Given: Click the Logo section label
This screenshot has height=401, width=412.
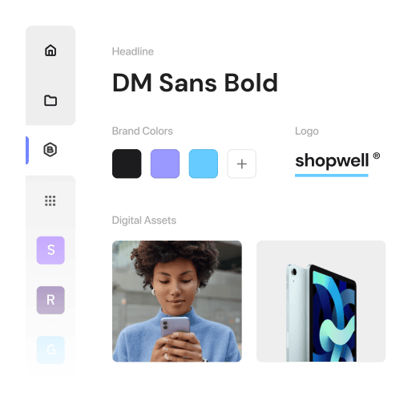Looking at the screenshot, I should [x=307, y=132].
